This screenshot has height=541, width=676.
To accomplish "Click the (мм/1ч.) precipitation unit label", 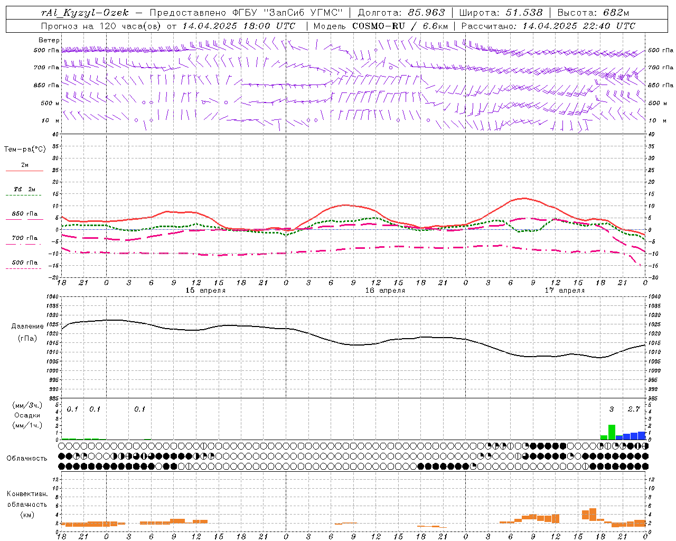I will (27, 425).
